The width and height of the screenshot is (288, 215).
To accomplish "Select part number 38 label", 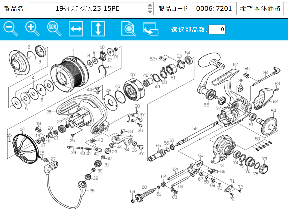I will [x=137, y=106].
